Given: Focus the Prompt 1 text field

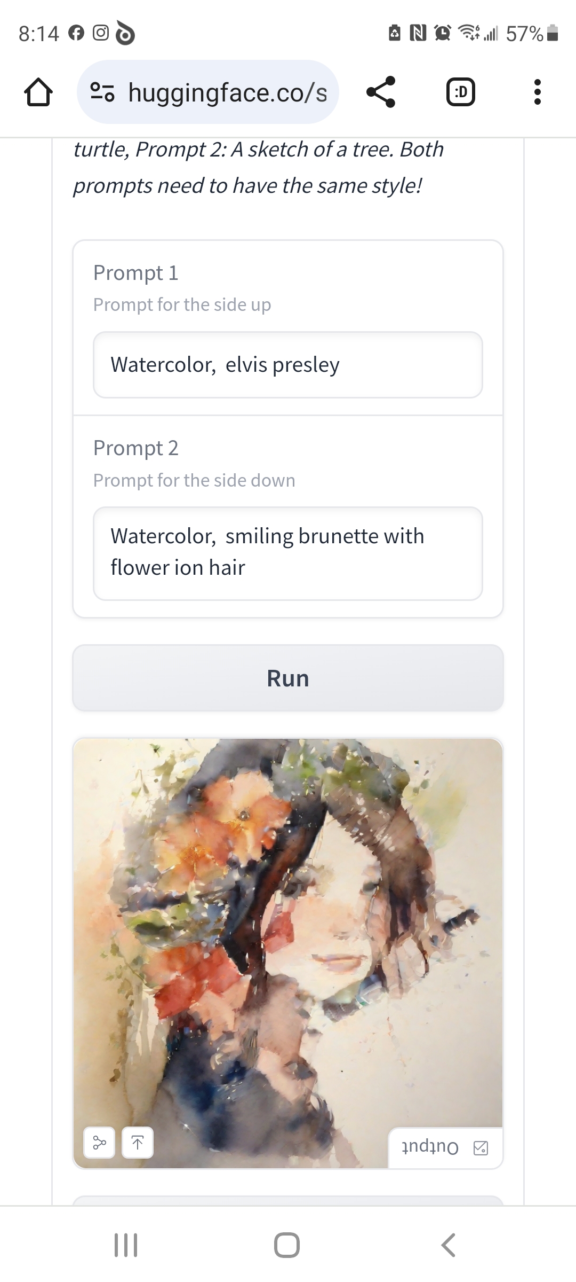Looking at the screenshot, I should pyautogui.click(x=288, y=365).
